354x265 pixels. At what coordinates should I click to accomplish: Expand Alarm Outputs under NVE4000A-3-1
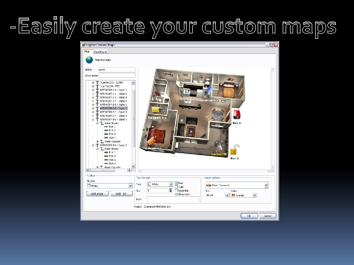97,141
